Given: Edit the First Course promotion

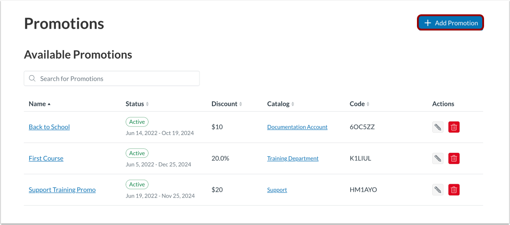Looking at the screenshot, I should [438, 158].
